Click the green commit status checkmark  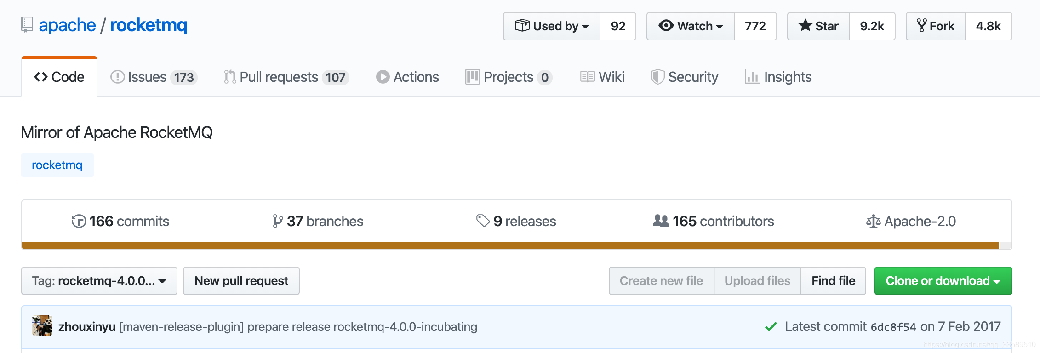pyautogui.click(x=771, y=327)
